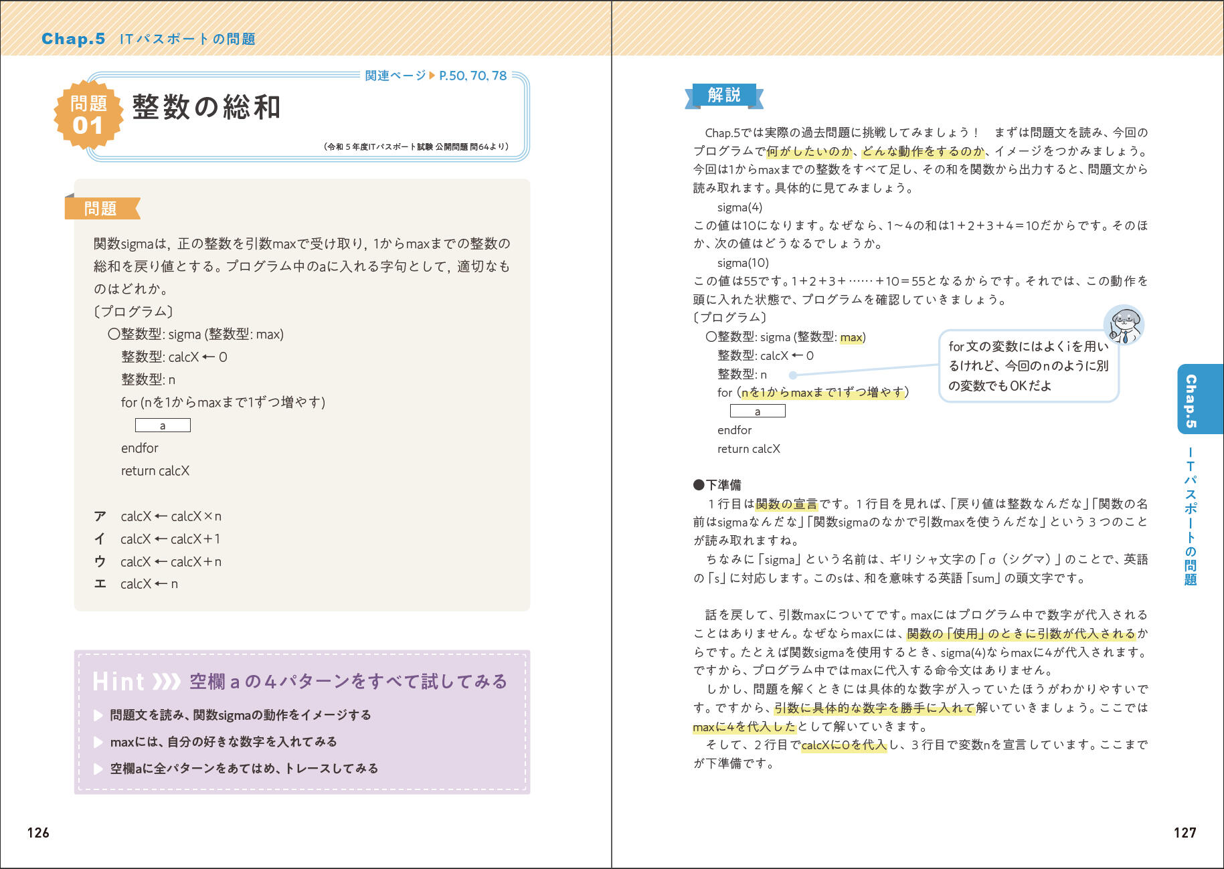
Task: Select answer エ calcX ← n
Action: tap(136, 583)
